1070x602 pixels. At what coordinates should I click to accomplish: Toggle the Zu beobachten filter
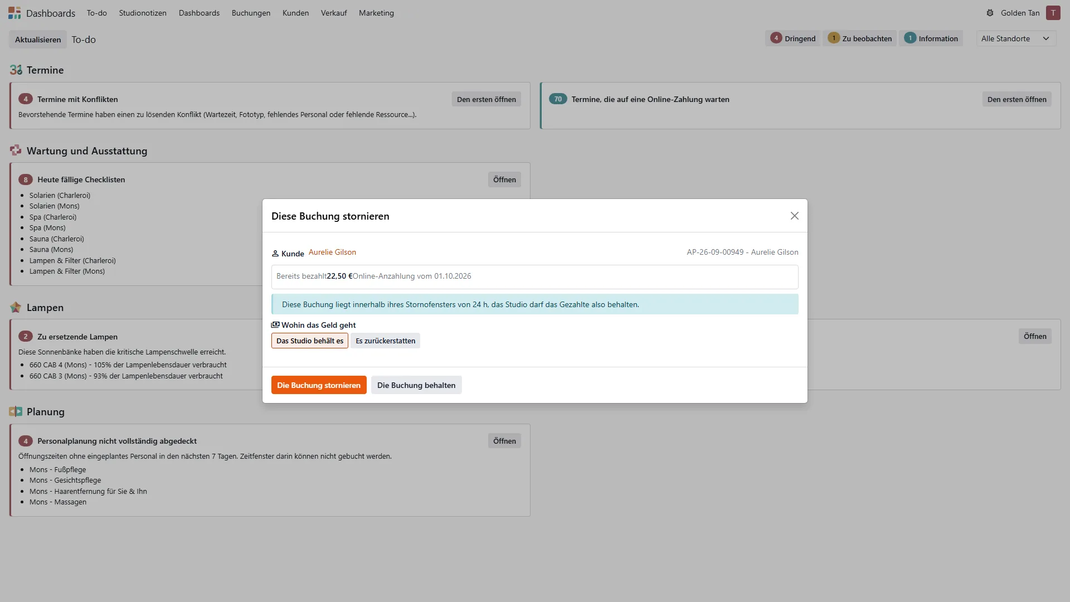tap(860, 38)
